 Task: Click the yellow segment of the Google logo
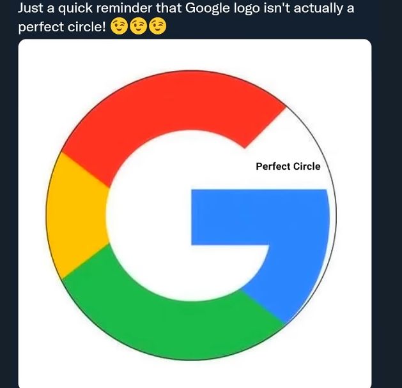pos(75,216)
